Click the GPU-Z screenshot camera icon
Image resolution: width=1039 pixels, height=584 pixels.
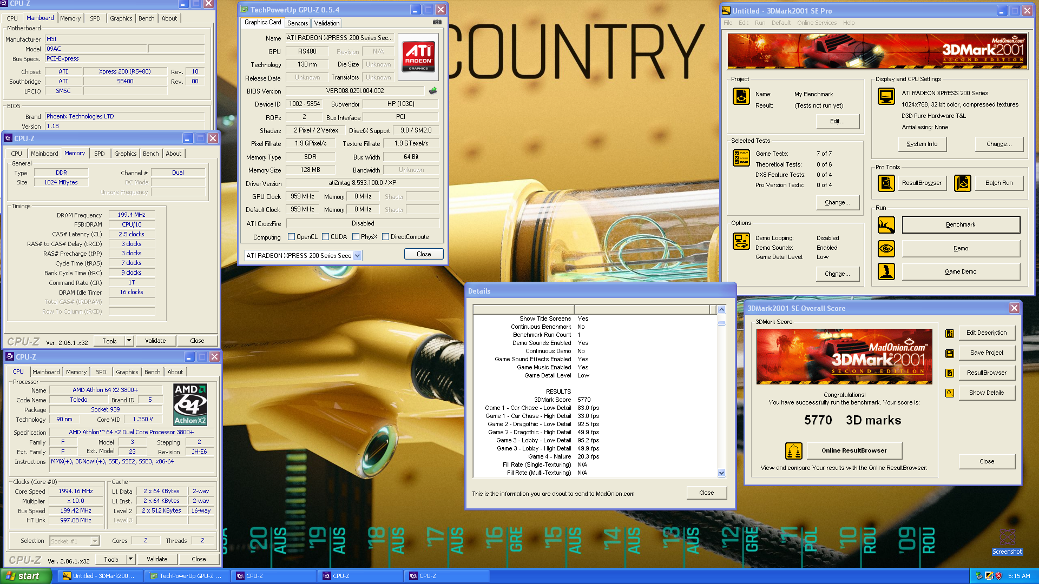[x=437, y=22]
